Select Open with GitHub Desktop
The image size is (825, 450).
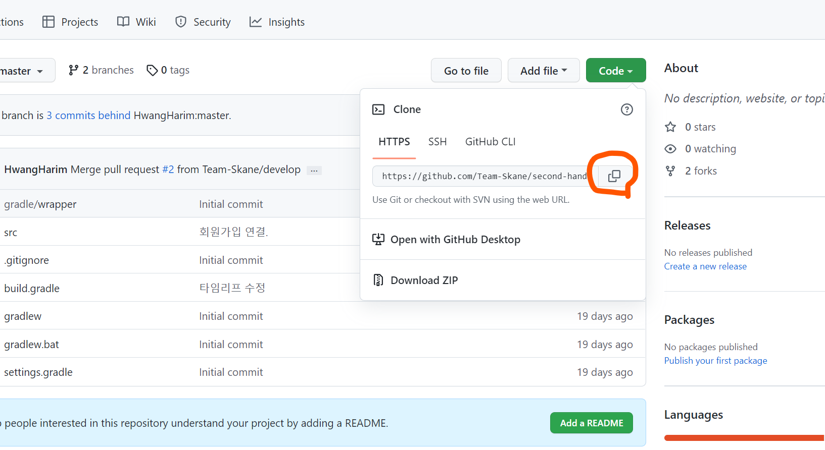[503, 239]
